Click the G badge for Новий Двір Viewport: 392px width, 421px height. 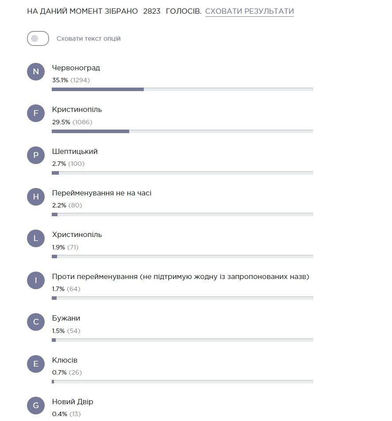[x=36, y=405]
